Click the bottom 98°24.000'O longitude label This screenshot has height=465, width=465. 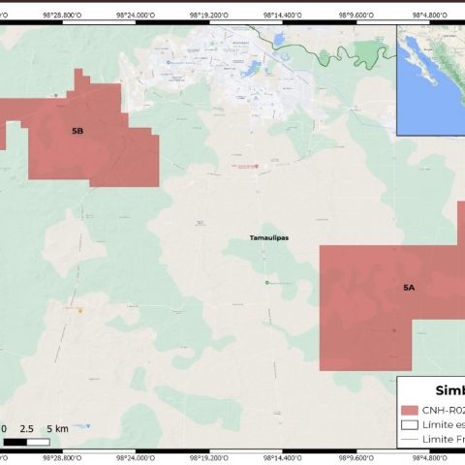pyautogui.click(x=136, y=458)
